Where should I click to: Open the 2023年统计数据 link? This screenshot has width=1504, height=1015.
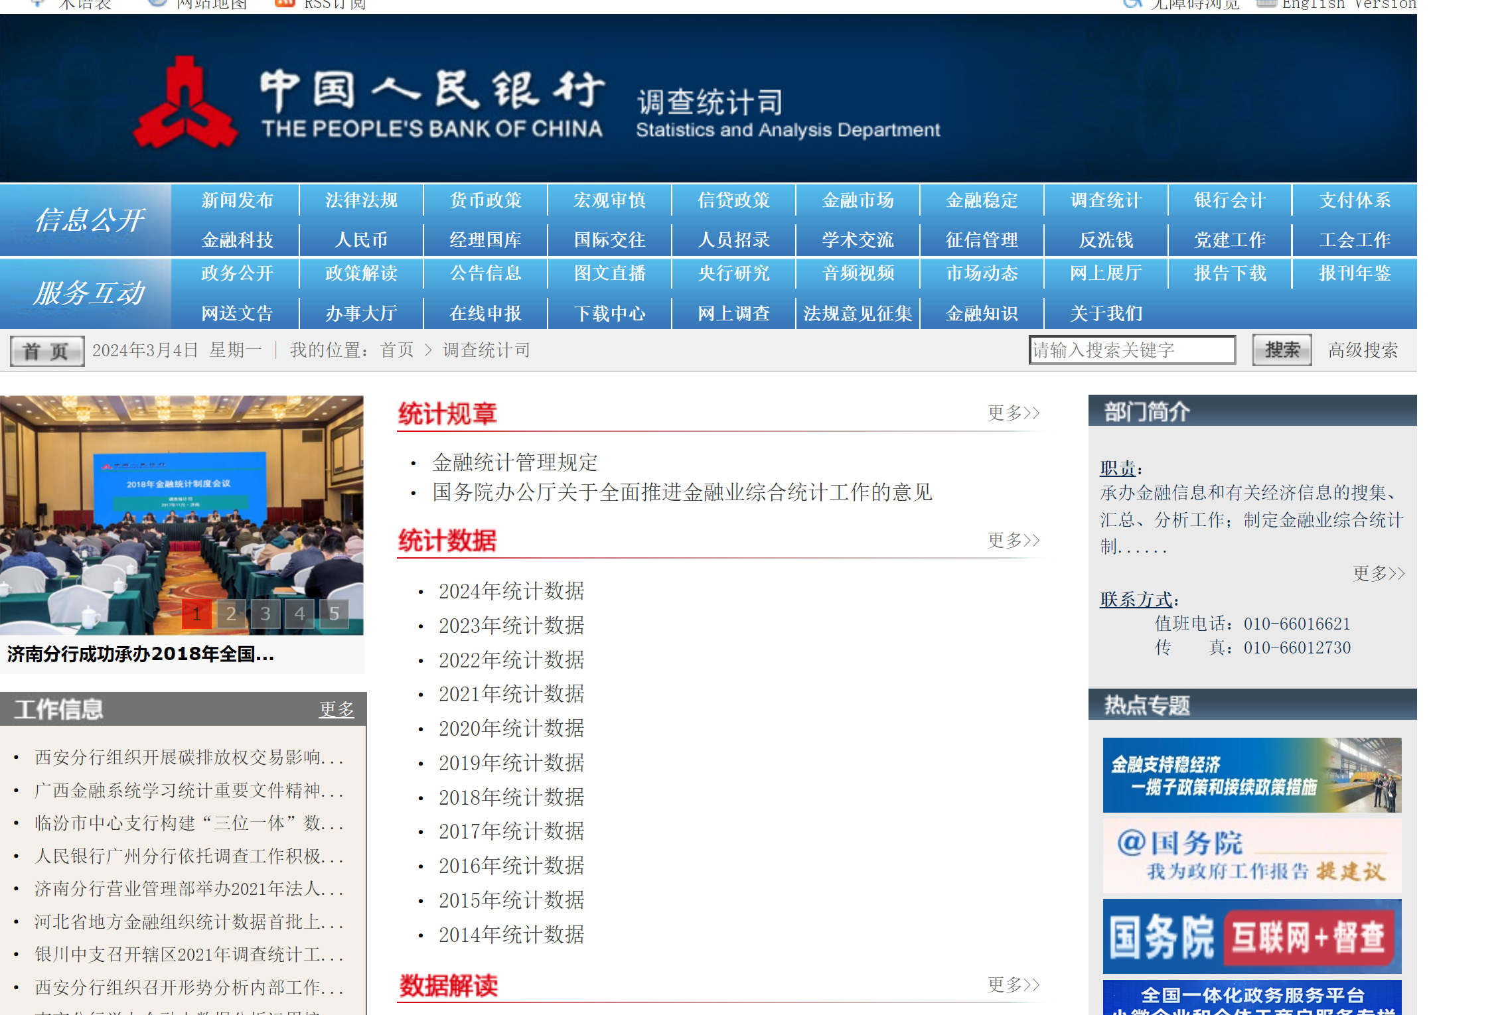pyautogui.click(x=511, y=626)
